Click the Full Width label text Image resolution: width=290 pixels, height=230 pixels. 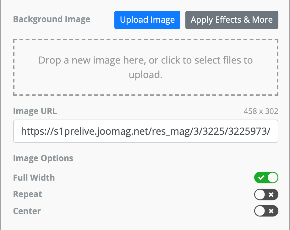(x=34, y=178)
